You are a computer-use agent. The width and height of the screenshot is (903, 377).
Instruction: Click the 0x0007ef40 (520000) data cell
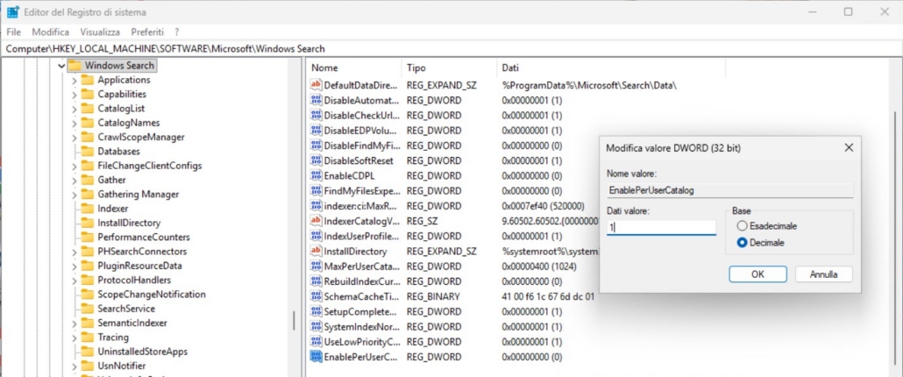pyautogui.click(x=543, y=206)
